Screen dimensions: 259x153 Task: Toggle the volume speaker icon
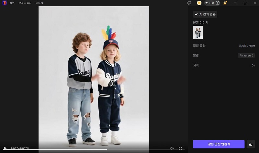172,148
